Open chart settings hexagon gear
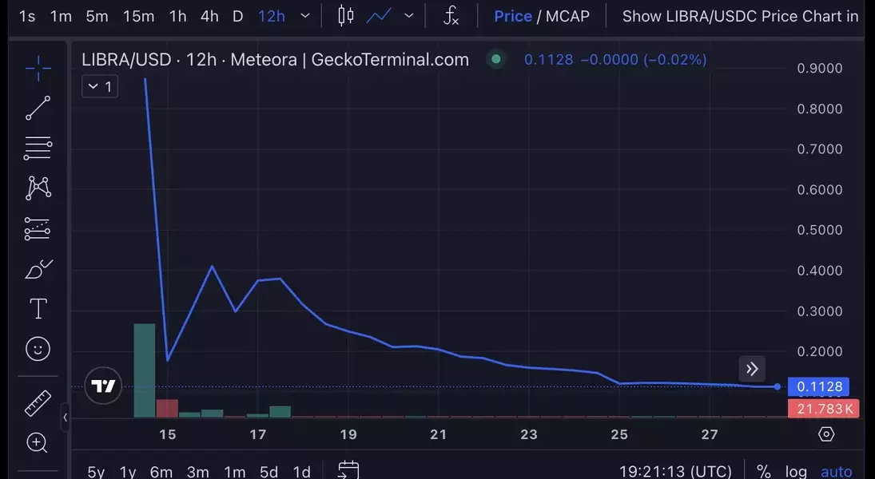This screenshot has width=875, height=479. [826, 433]
